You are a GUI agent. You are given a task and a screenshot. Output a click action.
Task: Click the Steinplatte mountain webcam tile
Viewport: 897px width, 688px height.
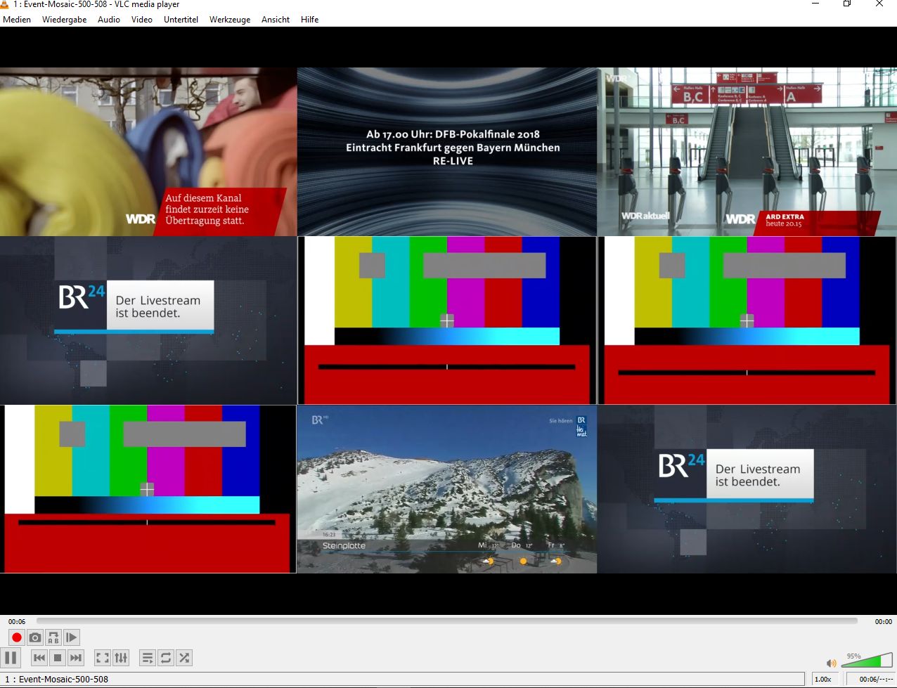click(x=447, y=489)
